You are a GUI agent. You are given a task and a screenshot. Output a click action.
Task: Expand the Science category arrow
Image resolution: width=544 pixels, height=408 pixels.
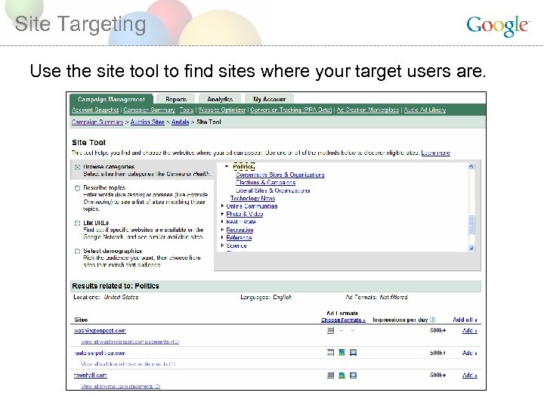pyautogui.click(x=222, y=246)
